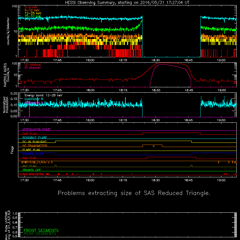Screen dimensions: 240x240
Task: Click the PARTICLE_FLAG label
Action: [x=34, y=162]
